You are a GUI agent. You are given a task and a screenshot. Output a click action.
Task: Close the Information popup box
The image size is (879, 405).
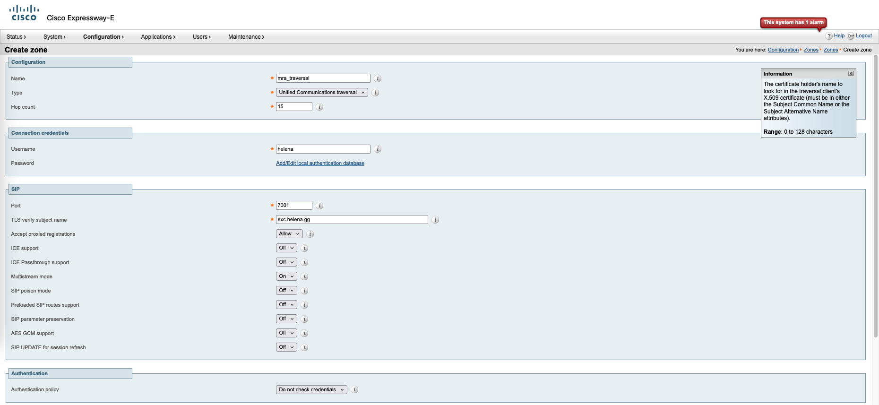pyautogui.click(x=851, y=74)
